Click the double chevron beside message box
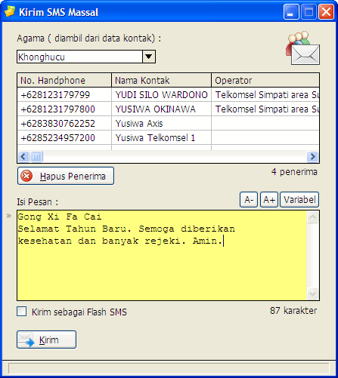This screenshot has width=338, height=378. coord(8,216)
